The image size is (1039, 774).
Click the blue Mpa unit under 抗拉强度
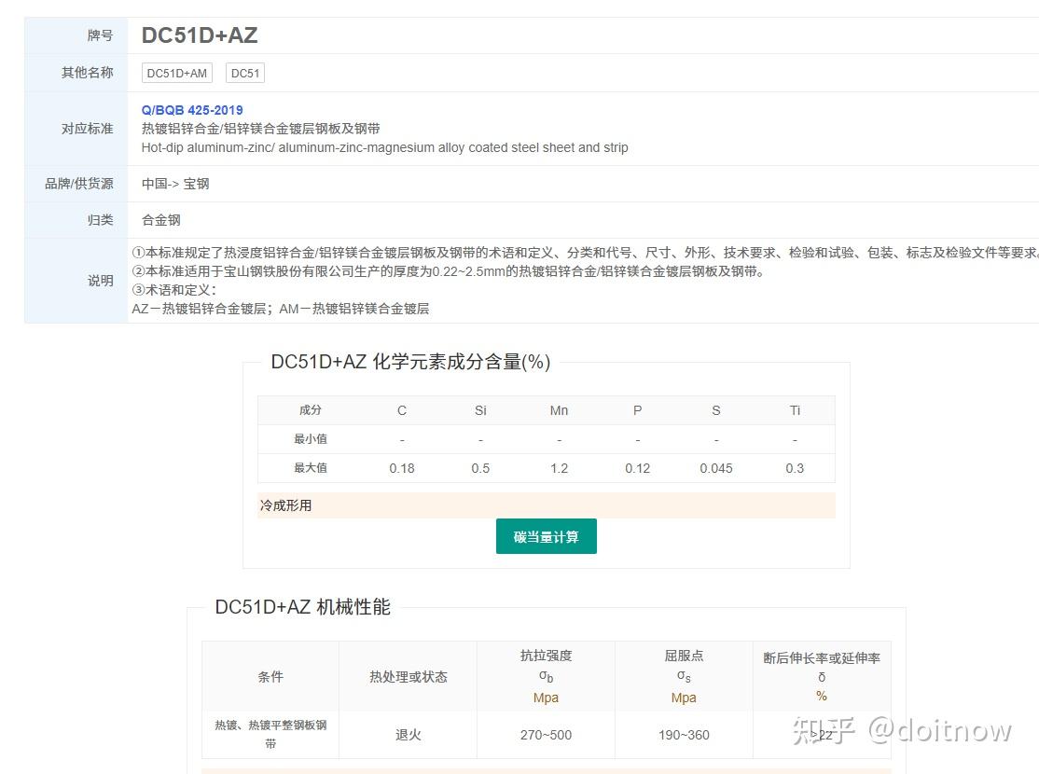545,697
